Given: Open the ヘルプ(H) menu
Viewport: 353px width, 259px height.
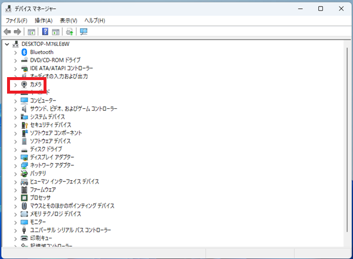Looking at the screenshot, I should click(x=95, y=21).
